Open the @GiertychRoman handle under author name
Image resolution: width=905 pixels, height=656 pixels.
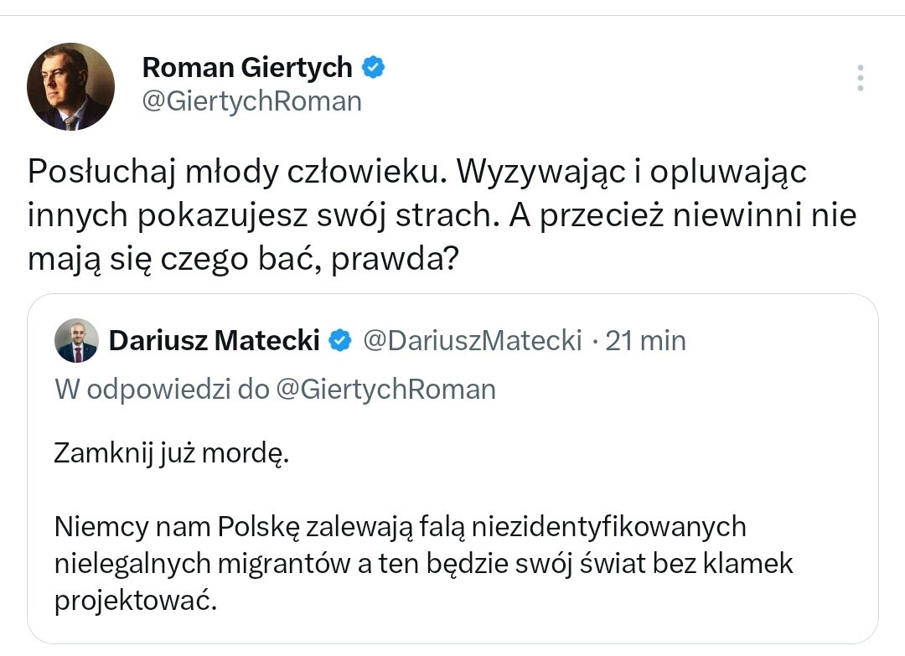click(251, 101)
